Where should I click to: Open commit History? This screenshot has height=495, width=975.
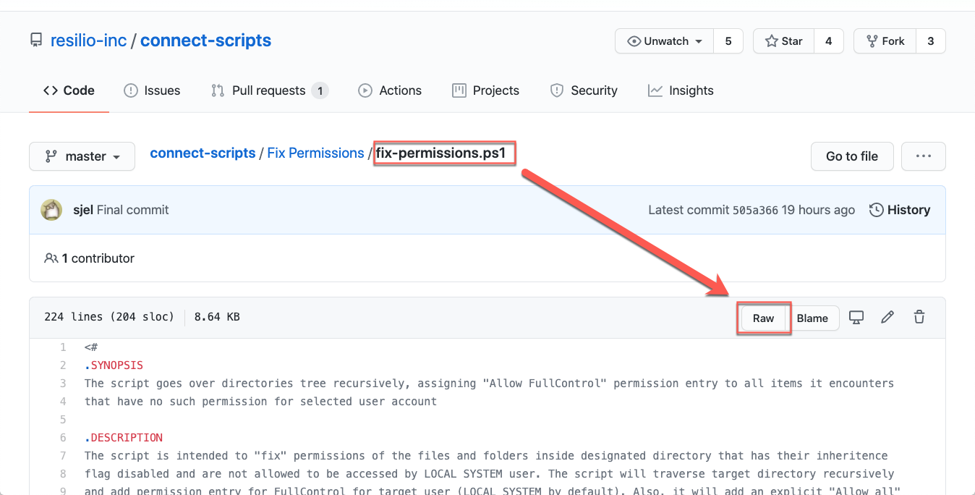click(x=900, y=210)
